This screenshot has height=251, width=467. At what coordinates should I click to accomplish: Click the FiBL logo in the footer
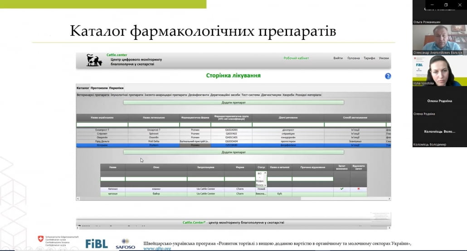(x=97, y=243)
